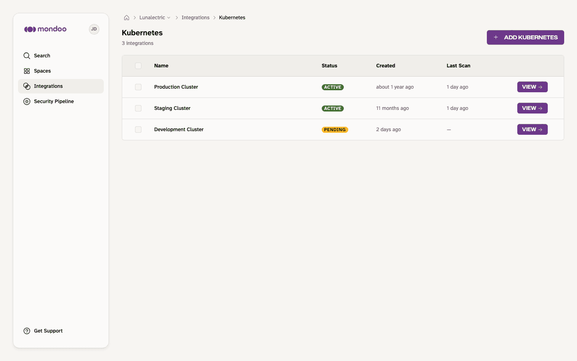The image size is (577, 361).
Task: Click the Spaces grid icon
Action: point(27,71)
